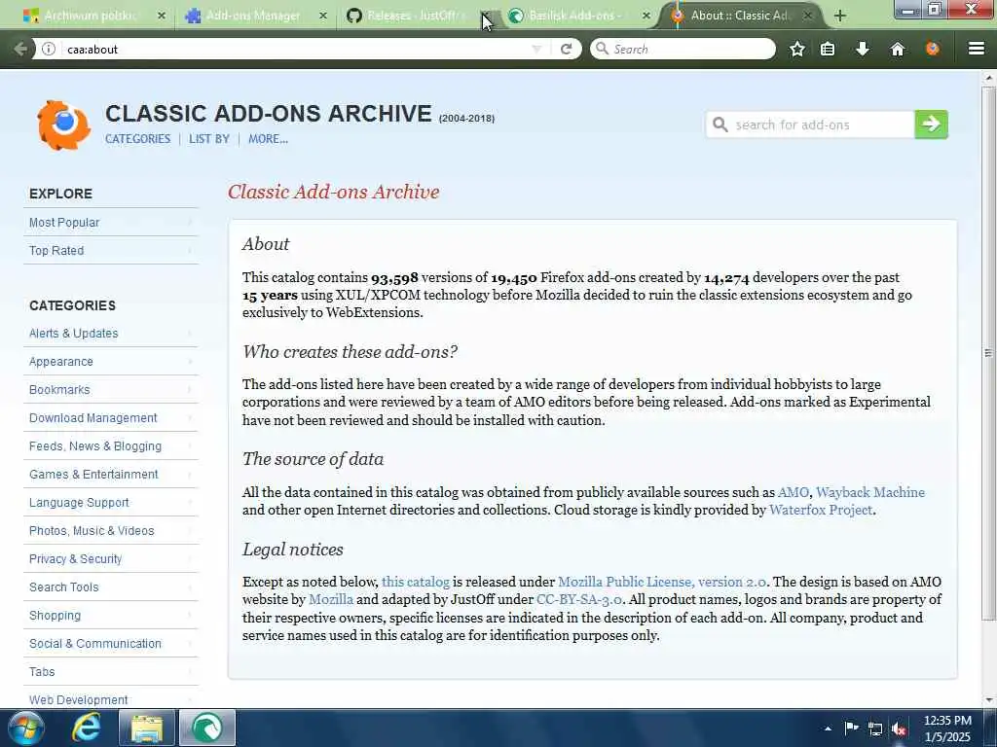Browse the Web Development category
997x747 pixels.
tap(111, 698)
